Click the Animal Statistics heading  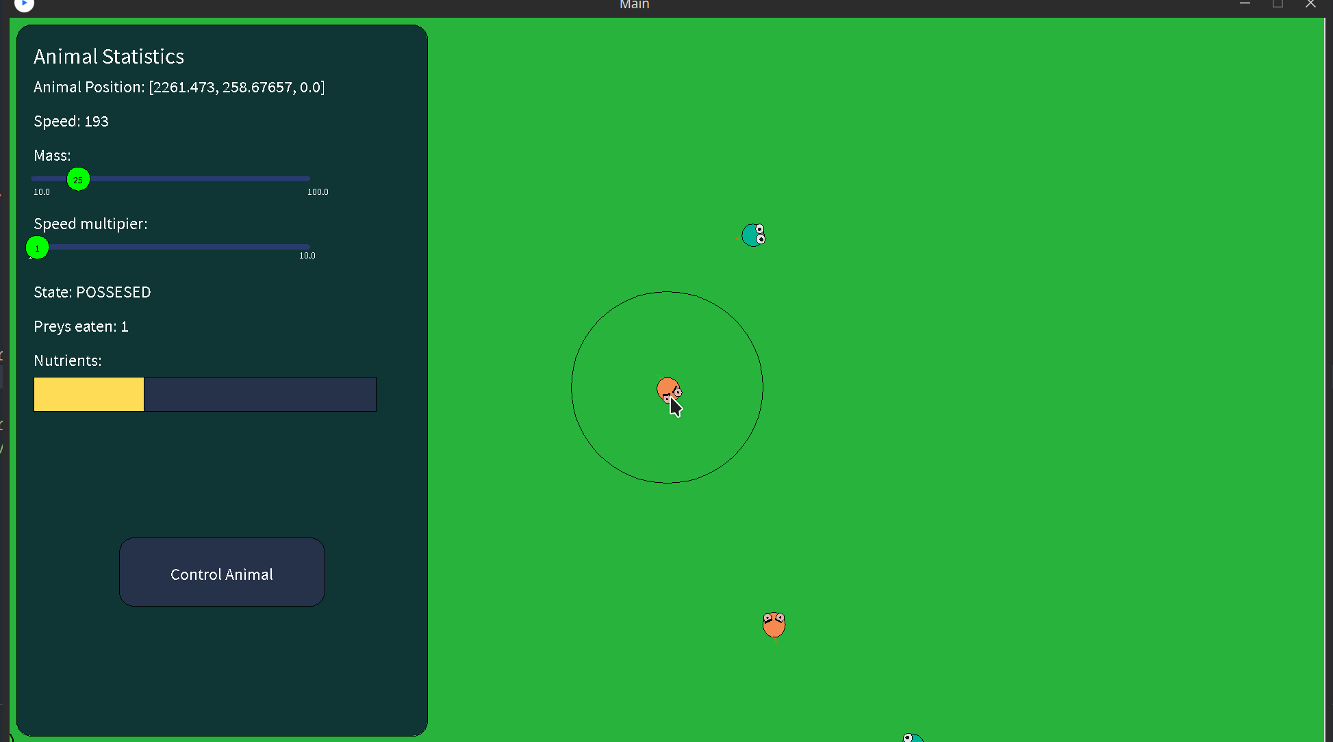coord(109,56)
